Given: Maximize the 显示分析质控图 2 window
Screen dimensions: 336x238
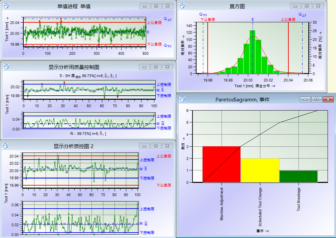Looking at the screenshot, I should [156, 146].
